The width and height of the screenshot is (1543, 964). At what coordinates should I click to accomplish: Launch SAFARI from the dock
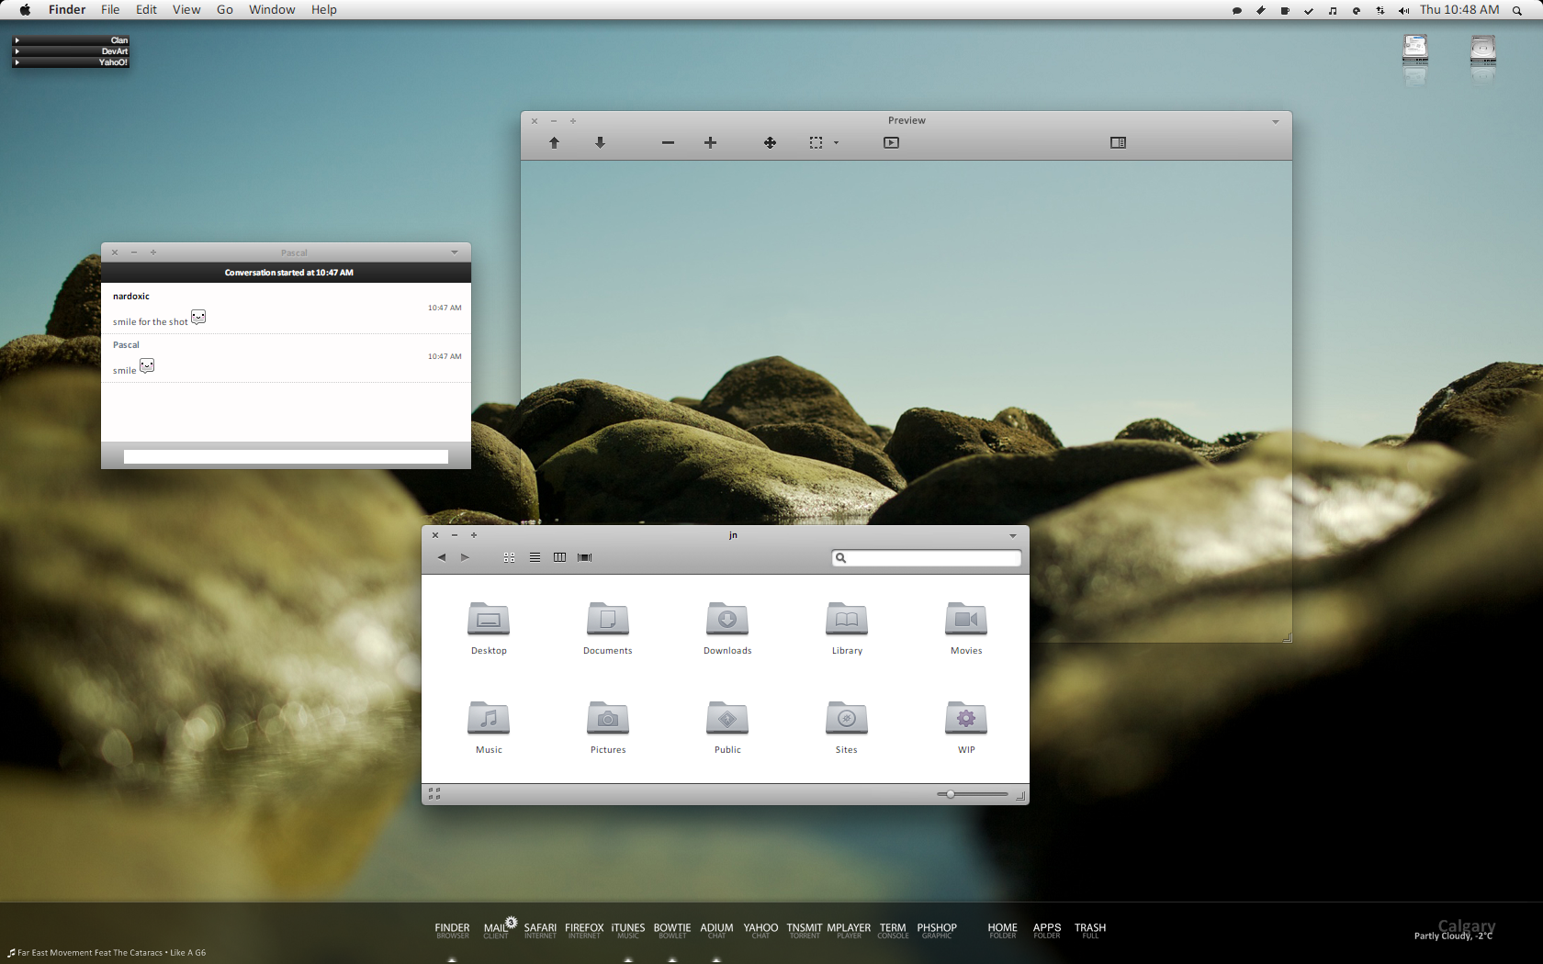[x=540, y=931]
